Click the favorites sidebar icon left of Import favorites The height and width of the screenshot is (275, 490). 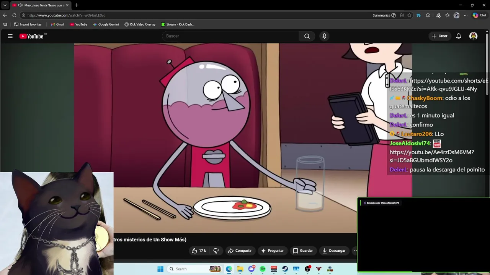[x=5, y=24]
